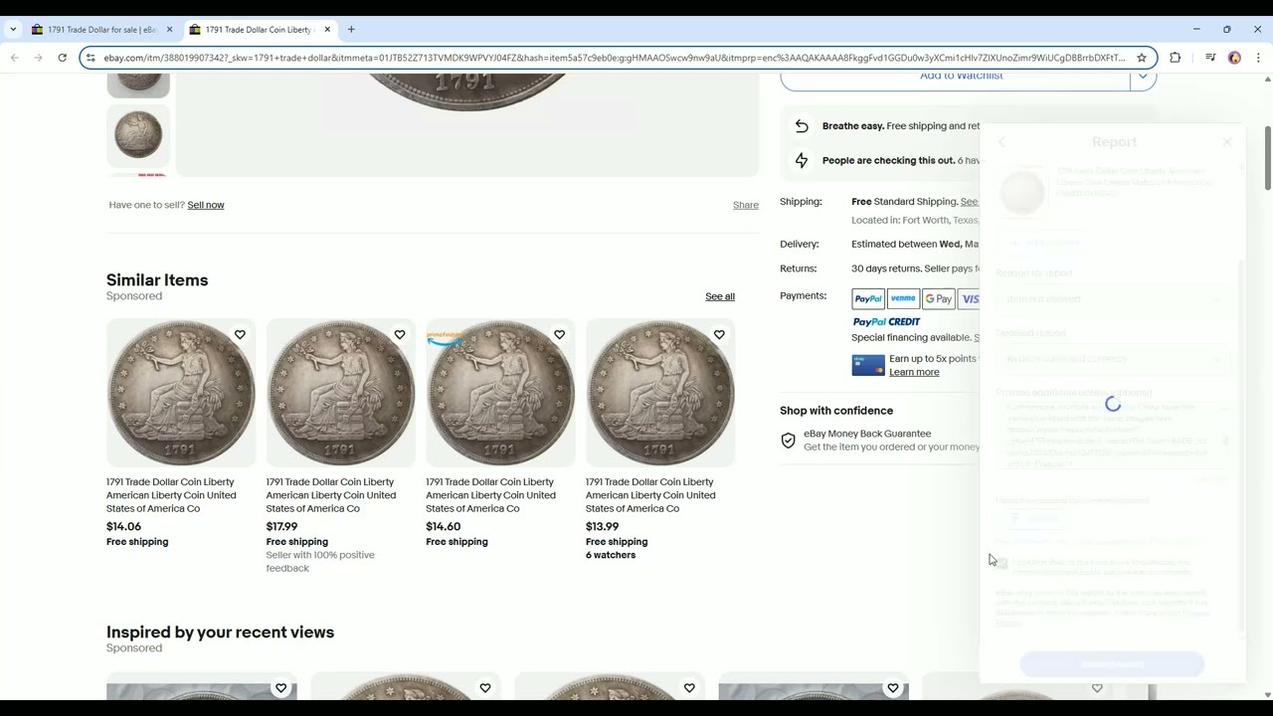
Task: Click the PayPal payment icon
Action: 868,298
